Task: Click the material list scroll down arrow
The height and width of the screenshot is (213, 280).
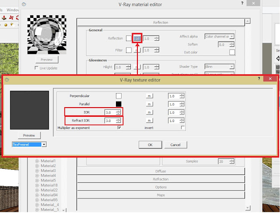Action: [x=63, y=210]
